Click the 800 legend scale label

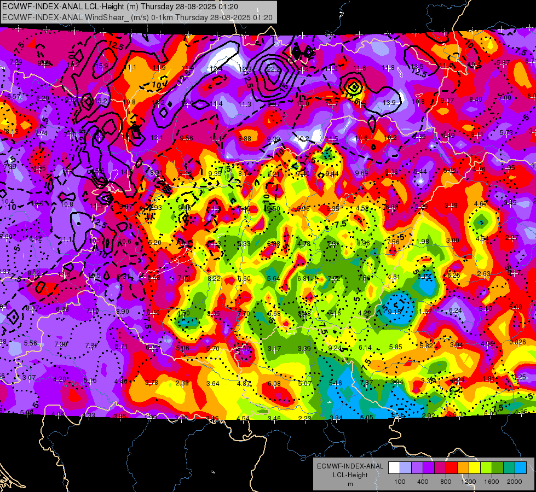click(446, 482)
